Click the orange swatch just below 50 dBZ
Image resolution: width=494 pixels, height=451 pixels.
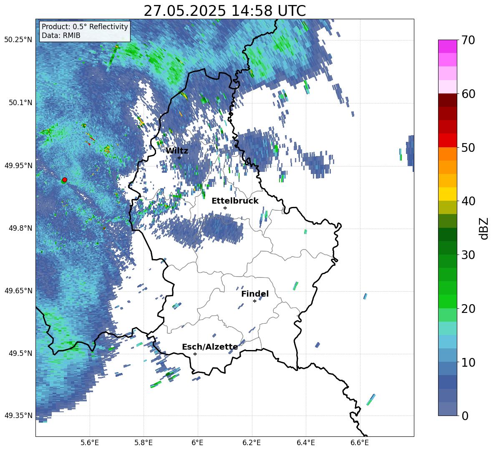(x=448, y=154)
